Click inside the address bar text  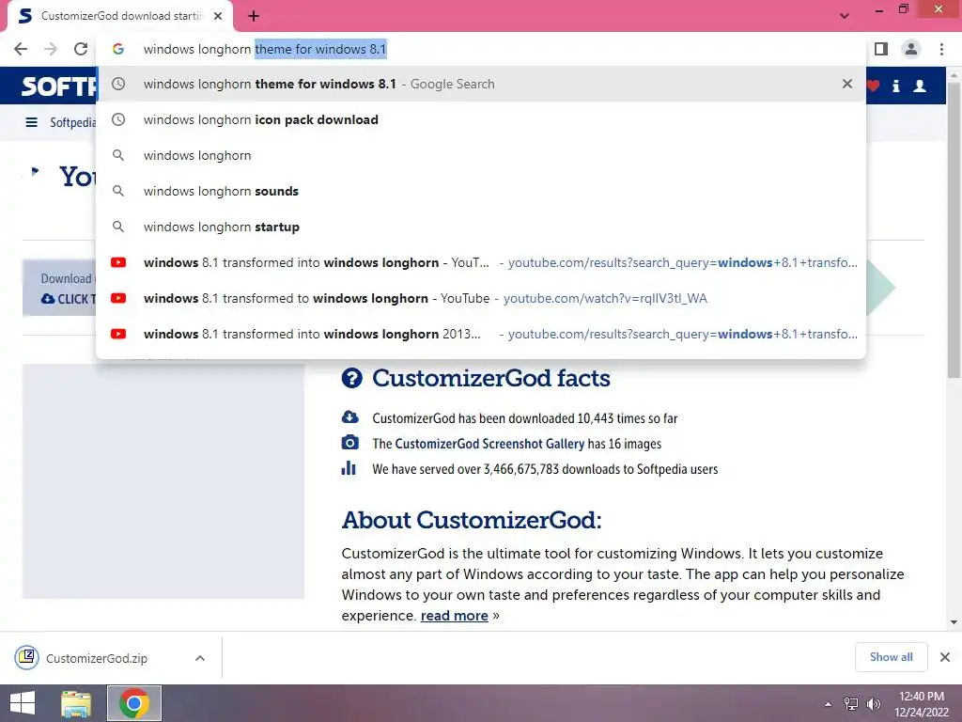(x=264, y=49)
